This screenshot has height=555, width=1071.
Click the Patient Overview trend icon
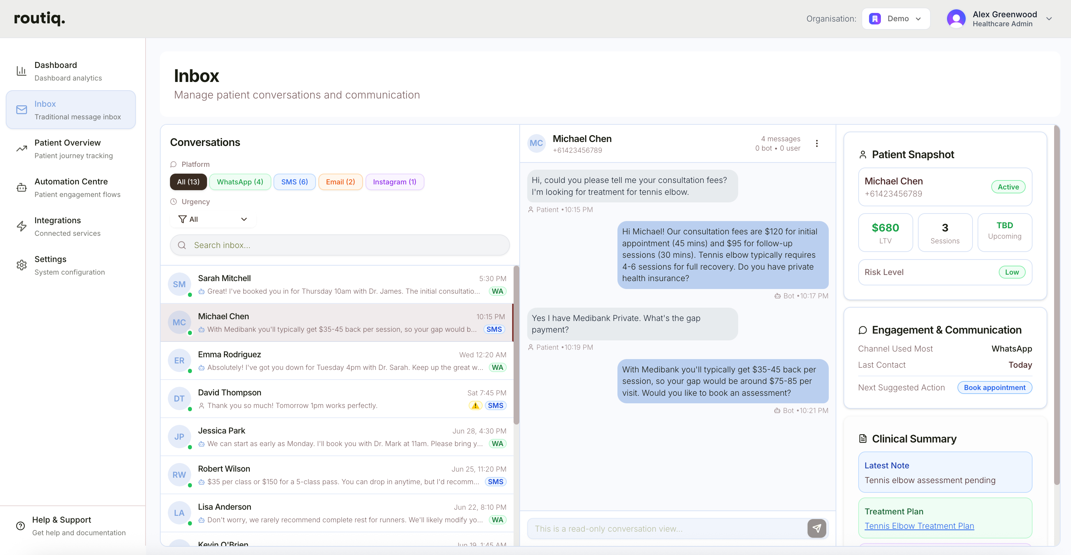[21, 149]
